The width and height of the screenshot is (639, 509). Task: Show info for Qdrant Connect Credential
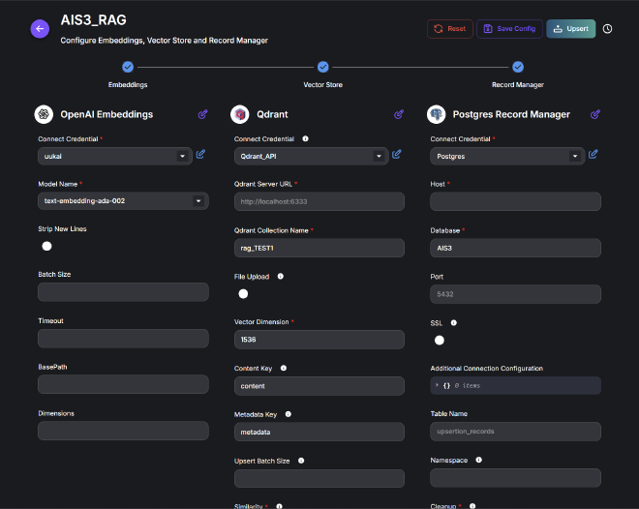click(x=306, y=138)
